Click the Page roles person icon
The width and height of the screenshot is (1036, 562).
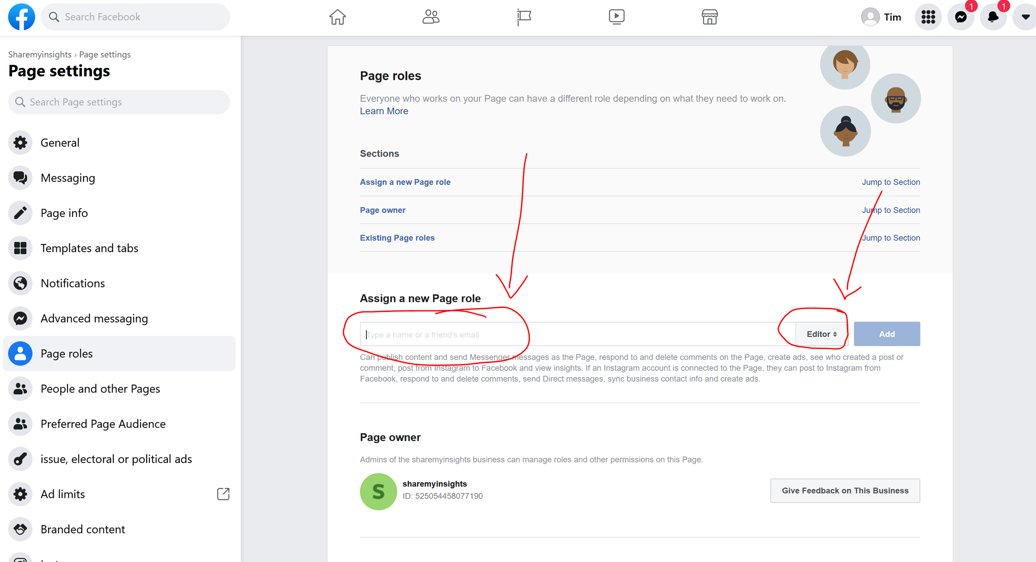click(x=20, y=353)
